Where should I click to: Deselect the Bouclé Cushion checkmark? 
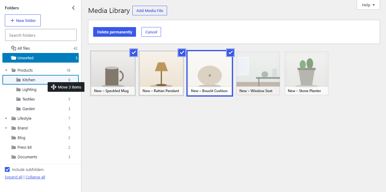pos(230,53)
